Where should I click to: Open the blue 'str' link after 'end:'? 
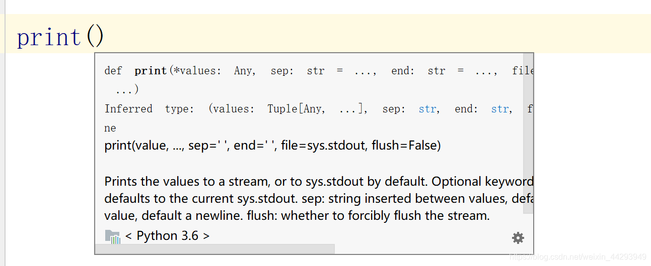[x=500, y=109]
